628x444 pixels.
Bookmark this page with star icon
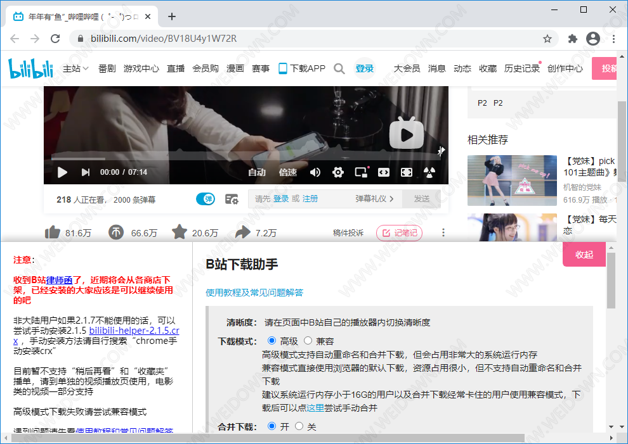click(x=547, y=39)
